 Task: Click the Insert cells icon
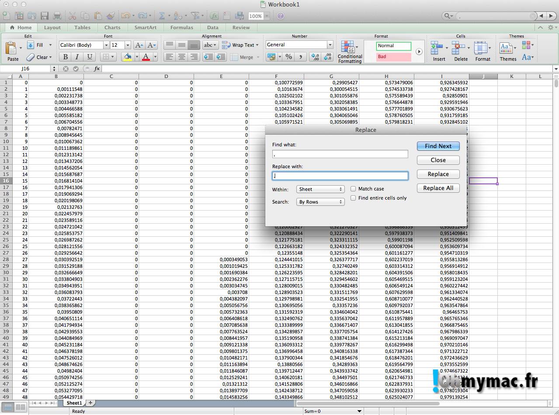436,47
